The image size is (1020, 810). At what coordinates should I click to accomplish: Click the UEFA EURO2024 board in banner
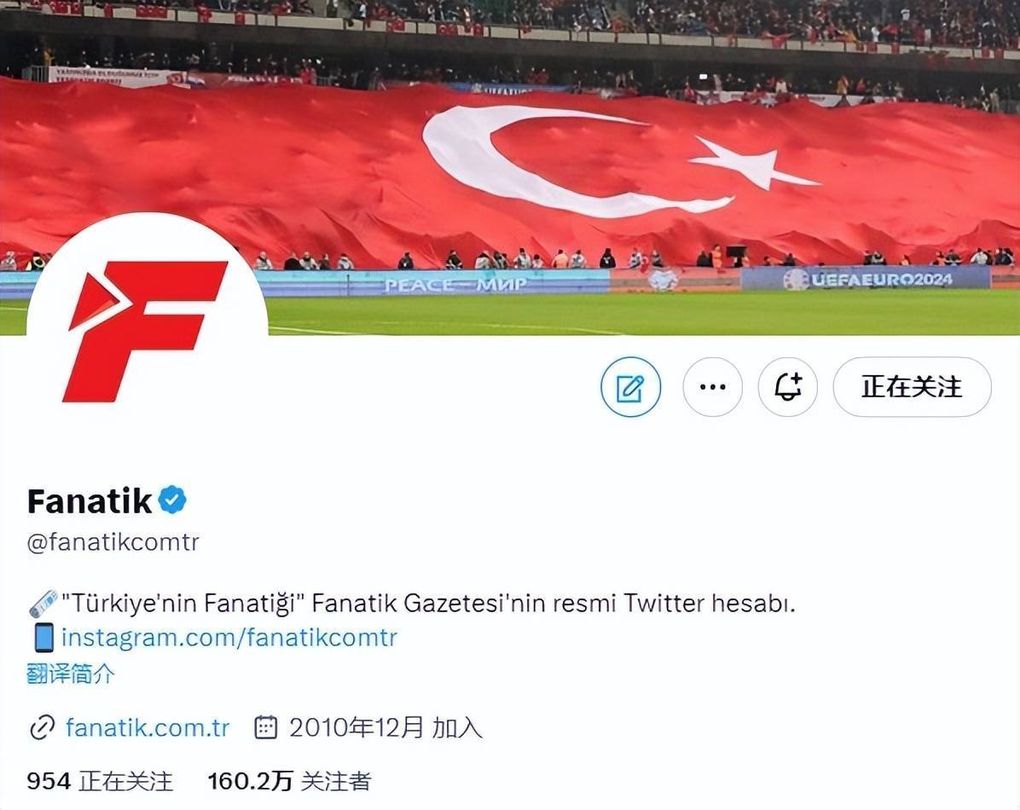866,279
